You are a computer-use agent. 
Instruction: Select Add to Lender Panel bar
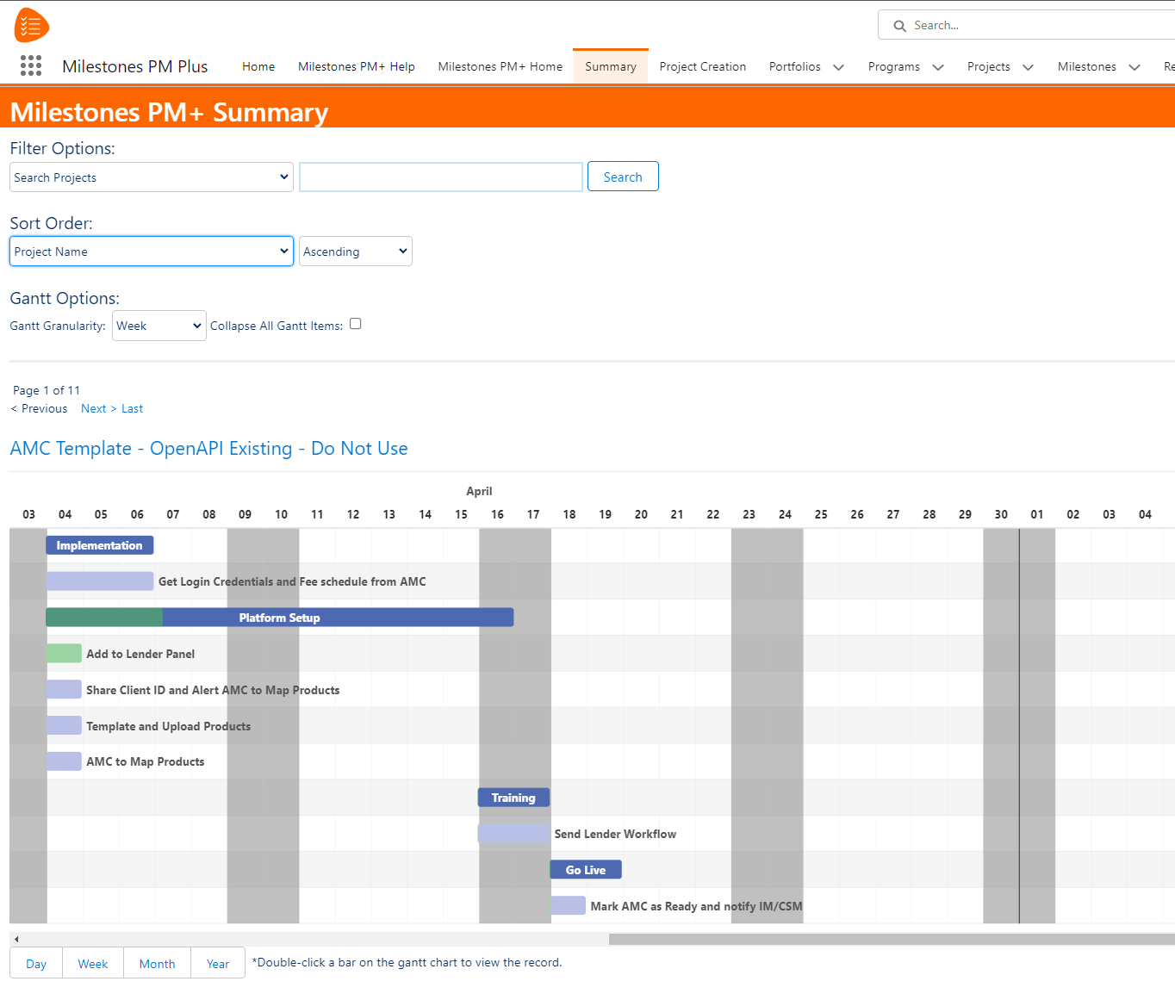[64, 654]
